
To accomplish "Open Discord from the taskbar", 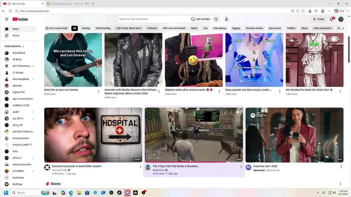I will [127, 193].
